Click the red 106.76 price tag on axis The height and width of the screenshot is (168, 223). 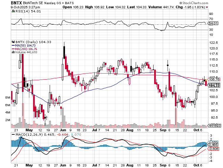click(x=214, y=79)
